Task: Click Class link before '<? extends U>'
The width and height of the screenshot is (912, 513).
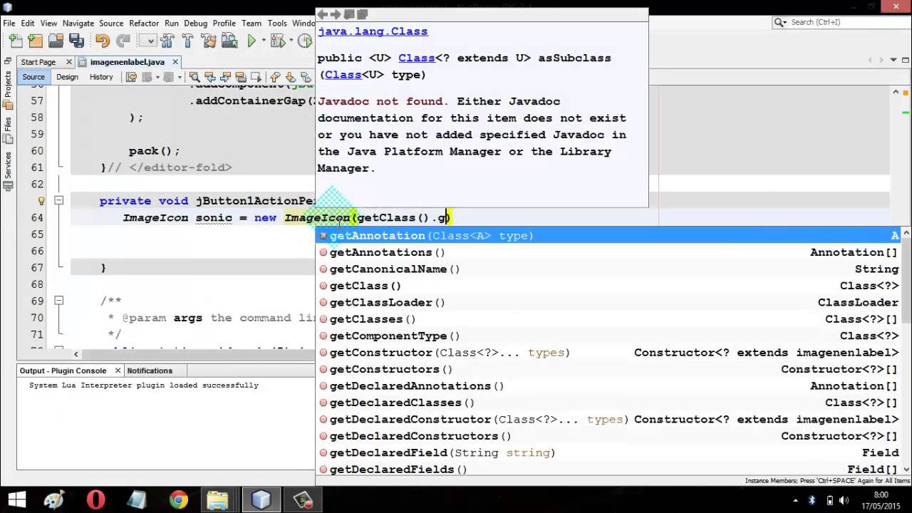Action: coord(416,58)
